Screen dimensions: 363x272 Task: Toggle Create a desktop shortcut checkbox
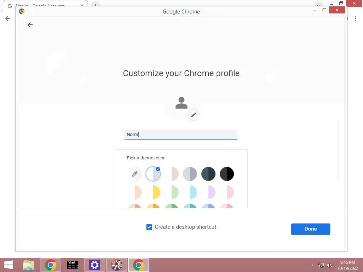149,227
